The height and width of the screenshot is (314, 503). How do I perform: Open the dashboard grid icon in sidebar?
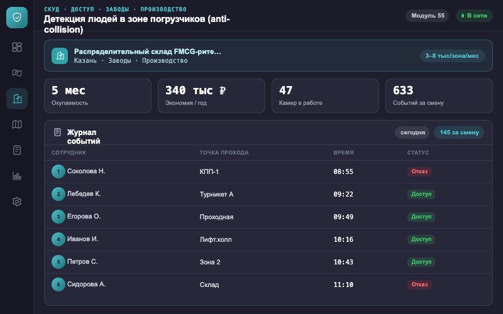click(x=17, y=47)
